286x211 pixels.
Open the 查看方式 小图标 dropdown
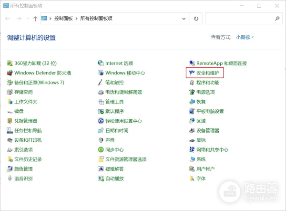click(245, 37)
